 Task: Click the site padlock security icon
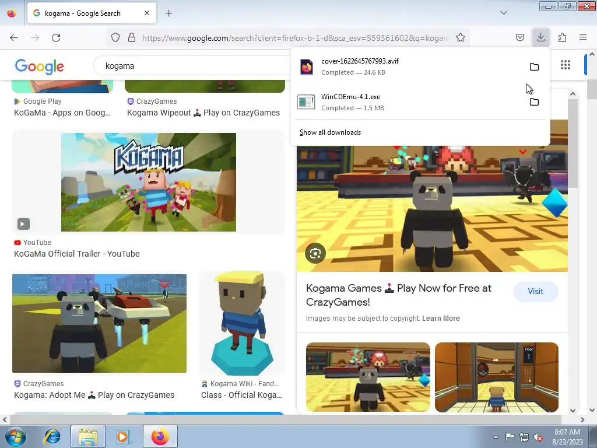(132, 37)
